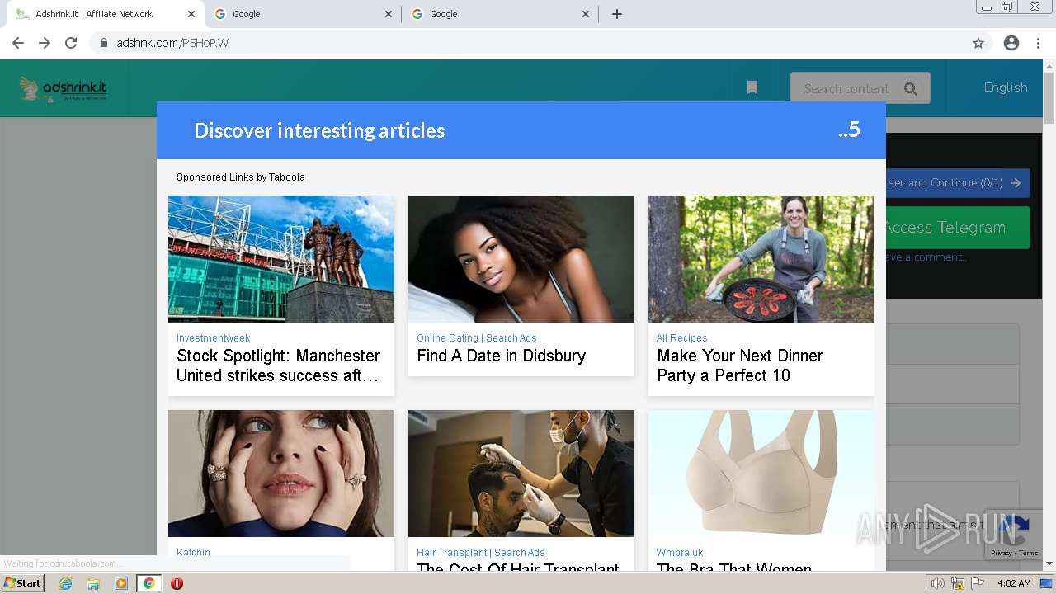The image size is (1056, 594).
Task: Open the leave a comment link
Action: pos(925,257)
